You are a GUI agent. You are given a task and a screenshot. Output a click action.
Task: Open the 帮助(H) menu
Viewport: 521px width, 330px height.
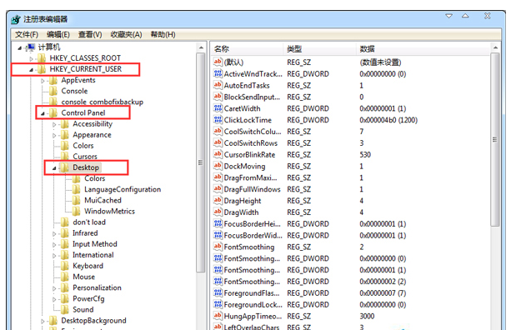pyautogui.click(x=163, y=34)
